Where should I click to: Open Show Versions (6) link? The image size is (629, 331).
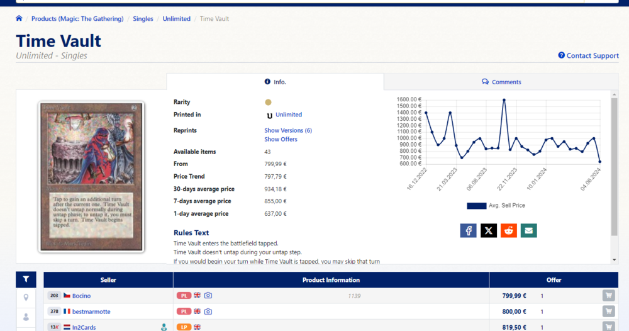pos(288,130)
